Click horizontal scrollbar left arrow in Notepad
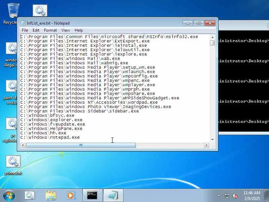The width and height of the screenshot is (269, 202). [23, 145]
